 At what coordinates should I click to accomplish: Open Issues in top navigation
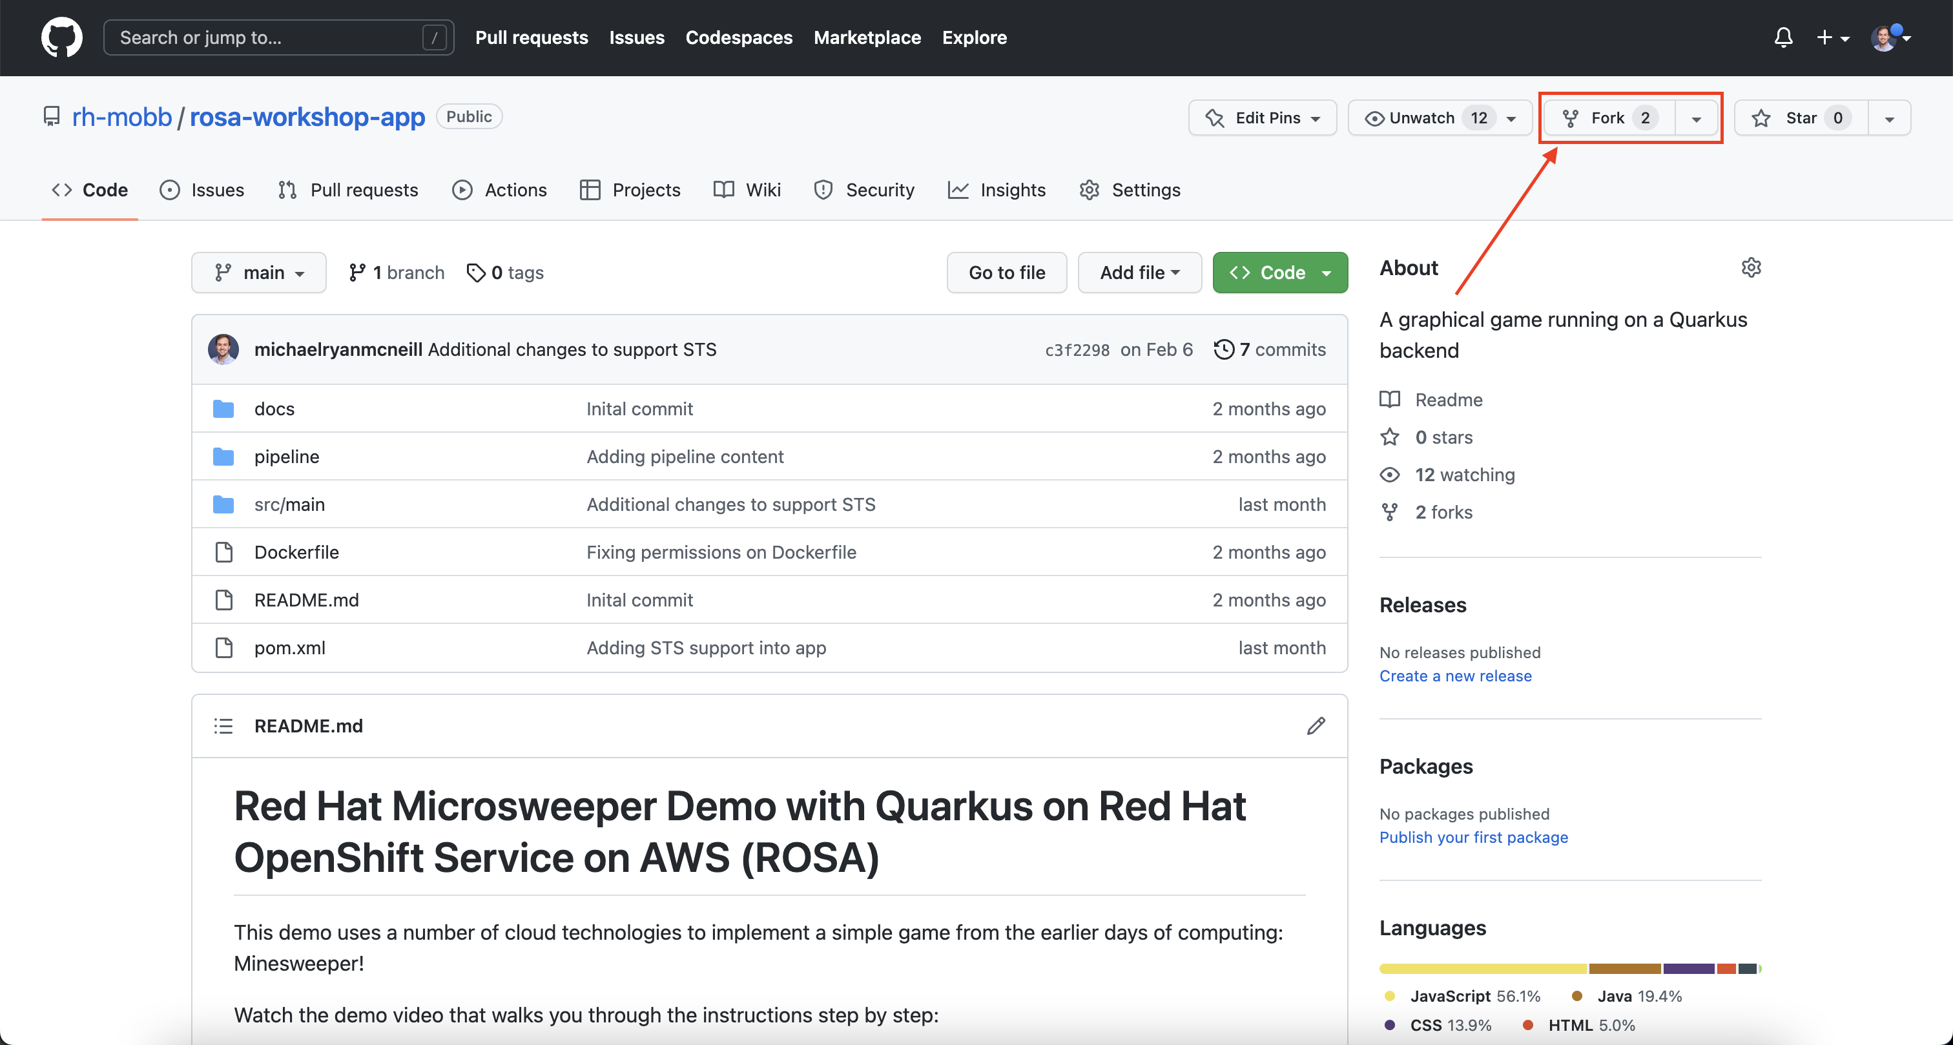click(x=637, y=37)
